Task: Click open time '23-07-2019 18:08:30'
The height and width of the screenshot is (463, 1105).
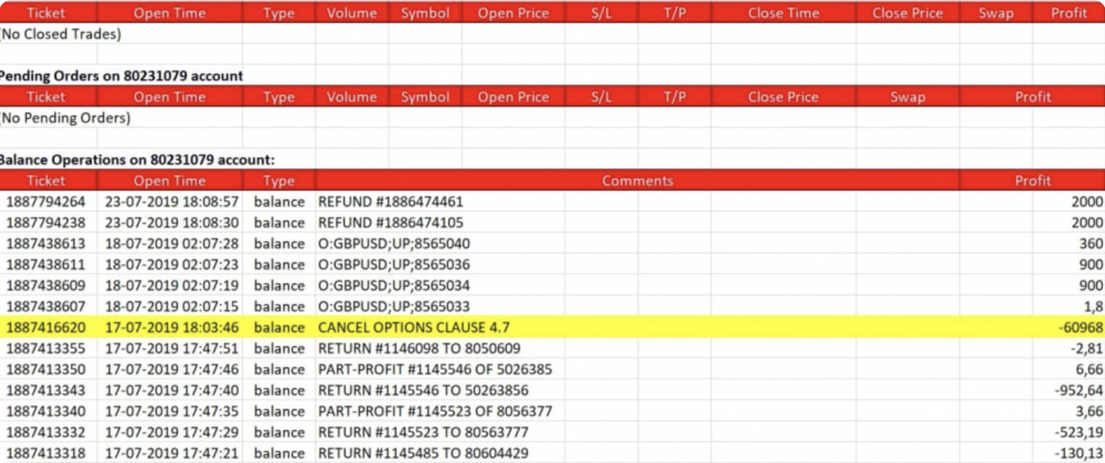Action: pos(171,223)
